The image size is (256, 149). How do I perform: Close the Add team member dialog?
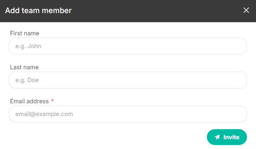click(x=246, y=10)
